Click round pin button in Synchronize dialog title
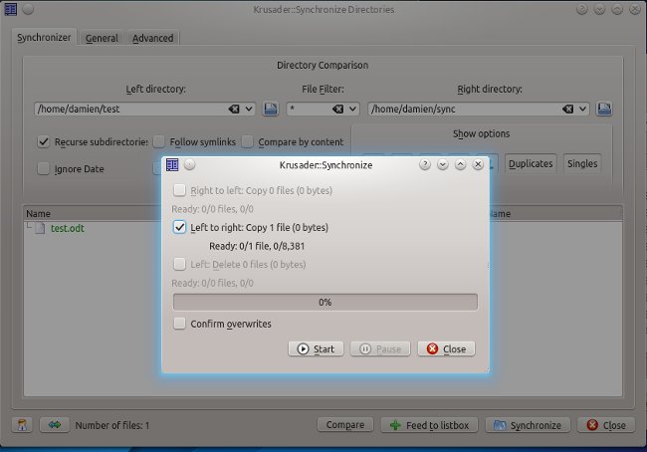The image size is (647, 452). (x=189, y=164)
